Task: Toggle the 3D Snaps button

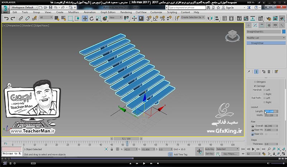Action: coord(149,19)
